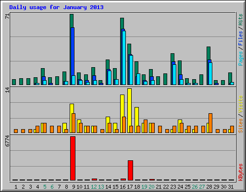The image size is (246, 192).
Task: Click the green day 20 label
Action: (151, 187)
